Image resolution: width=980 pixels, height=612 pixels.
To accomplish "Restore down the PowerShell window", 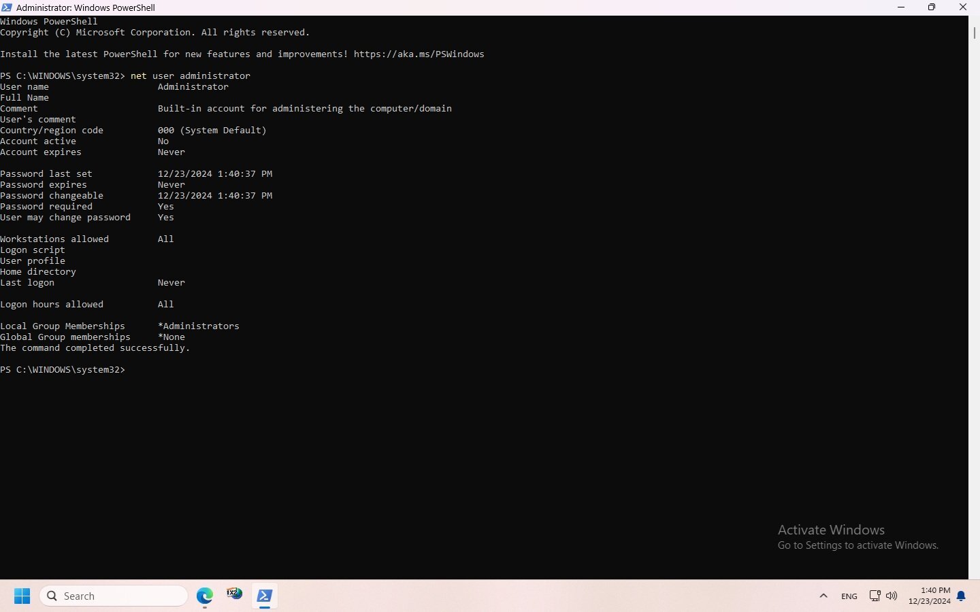I will (x=932, y=7).
